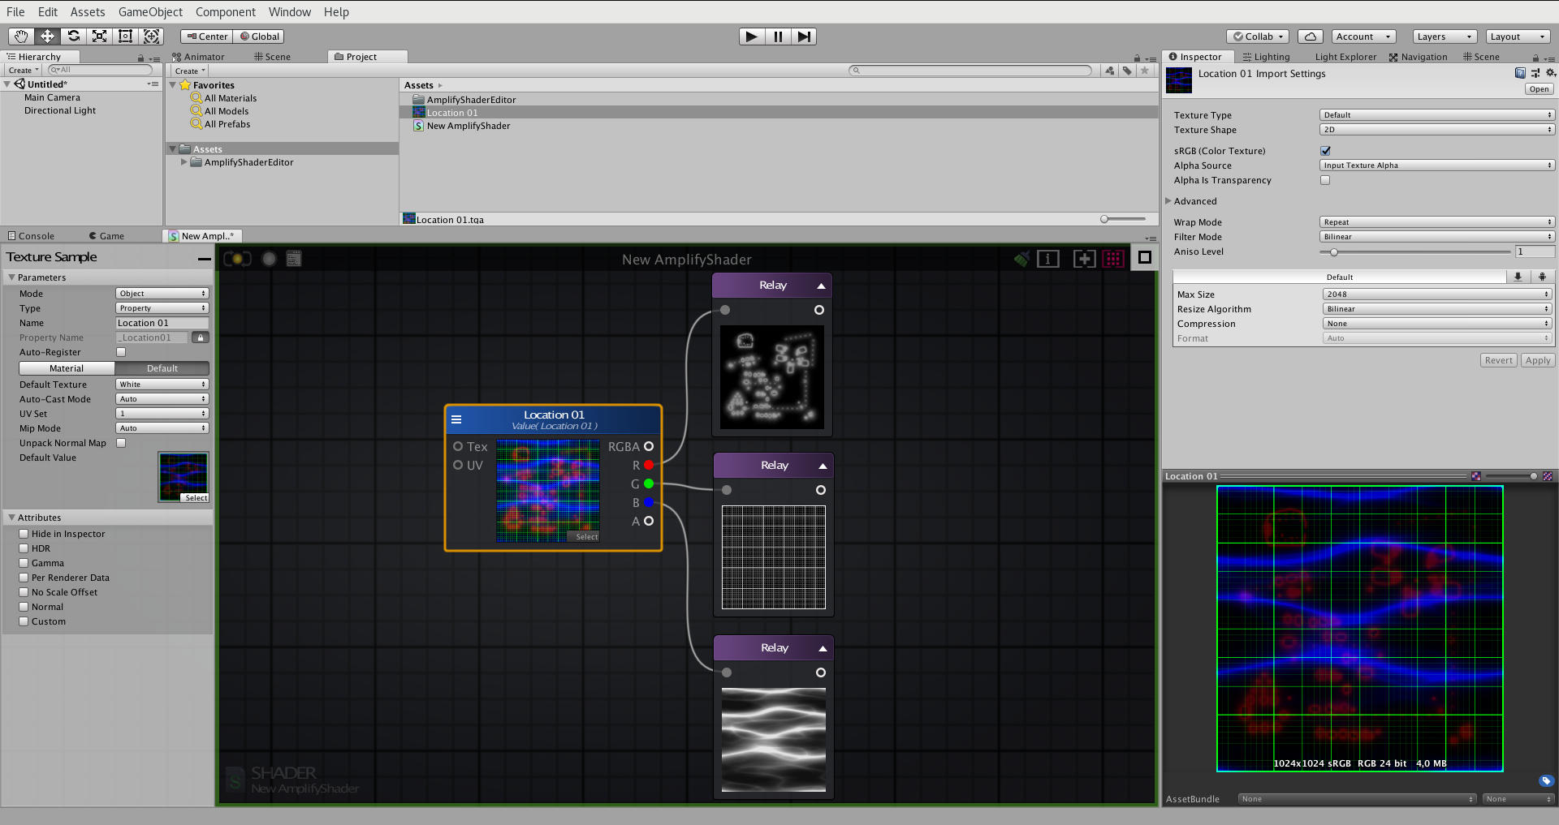1559x825 pixels.
Task: Toggle the sRGB (Color Texture) checkbox
Action: (x=1325, y=151)
